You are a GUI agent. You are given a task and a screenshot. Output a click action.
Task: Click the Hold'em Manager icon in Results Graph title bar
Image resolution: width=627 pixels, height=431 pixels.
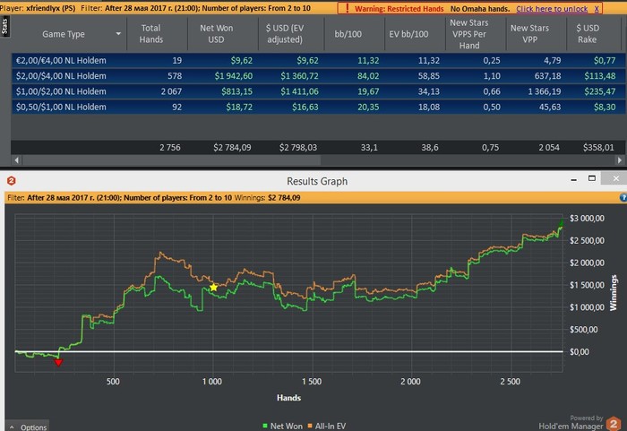pos(11,181)
